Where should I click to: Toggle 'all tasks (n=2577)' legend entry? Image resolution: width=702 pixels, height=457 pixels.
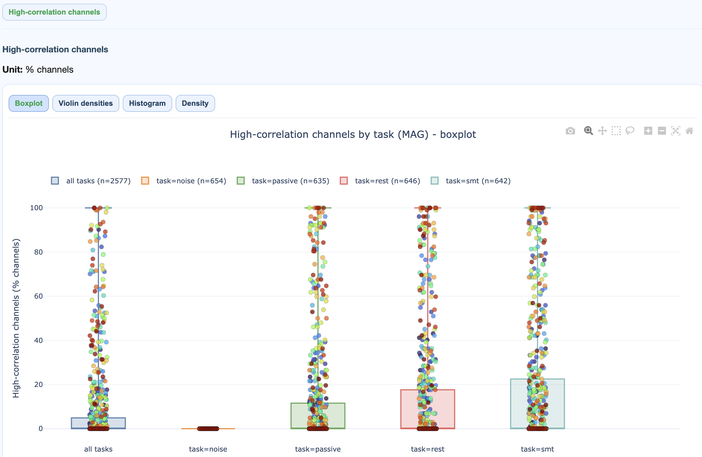[x=91, y=181]
